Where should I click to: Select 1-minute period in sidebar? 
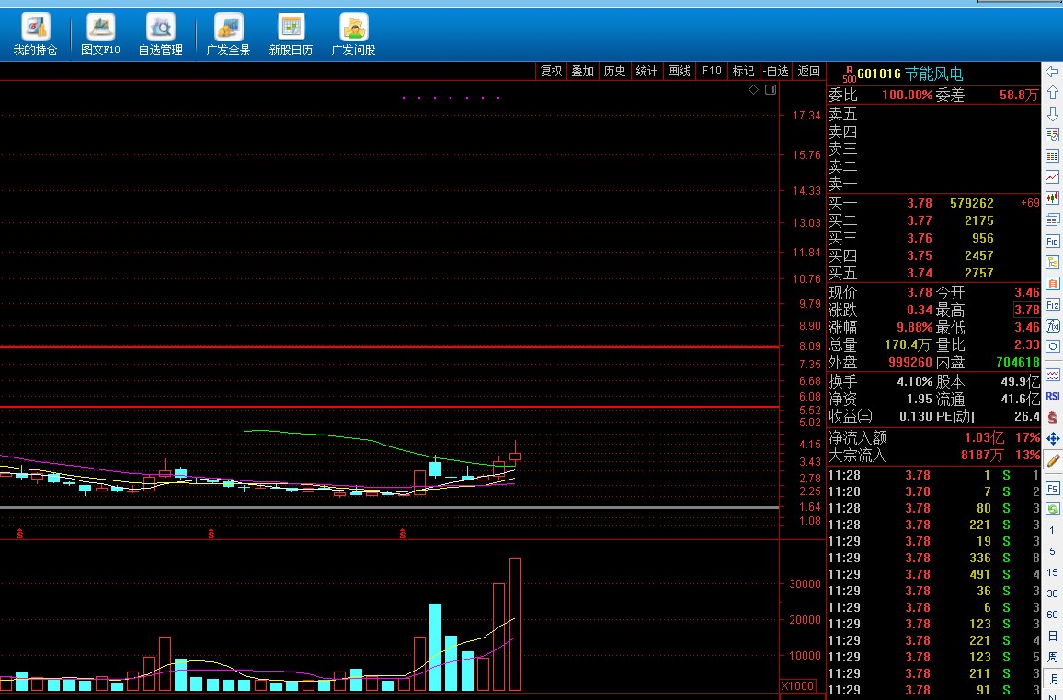click(1052, 530)
